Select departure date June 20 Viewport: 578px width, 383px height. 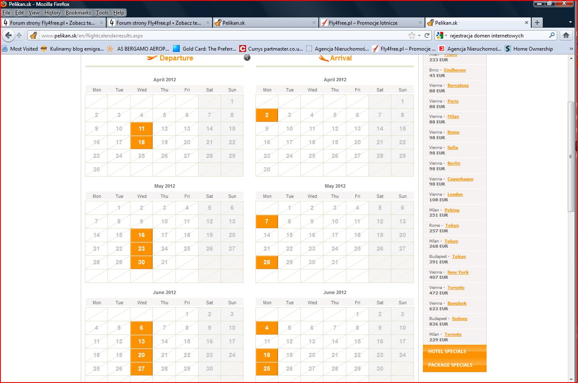pos(142,355)
